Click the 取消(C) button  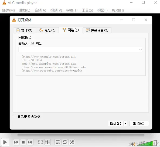[x=139, y=124]
